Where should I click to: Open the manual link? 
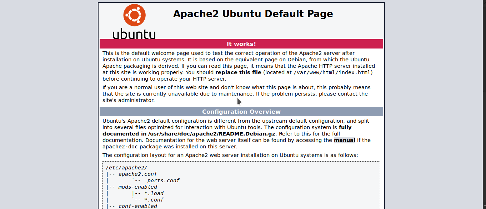(345, 140)
